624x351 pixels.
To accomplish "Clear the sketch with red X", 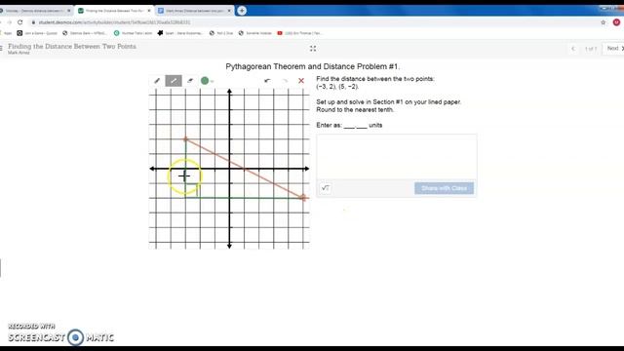I will click(301, 81).
